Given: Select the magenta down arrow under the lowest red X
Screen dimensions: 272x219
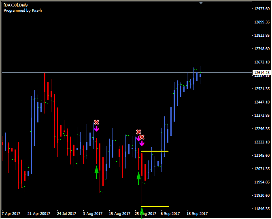Looking at the screenshot, I should click(x=142, y=143).
